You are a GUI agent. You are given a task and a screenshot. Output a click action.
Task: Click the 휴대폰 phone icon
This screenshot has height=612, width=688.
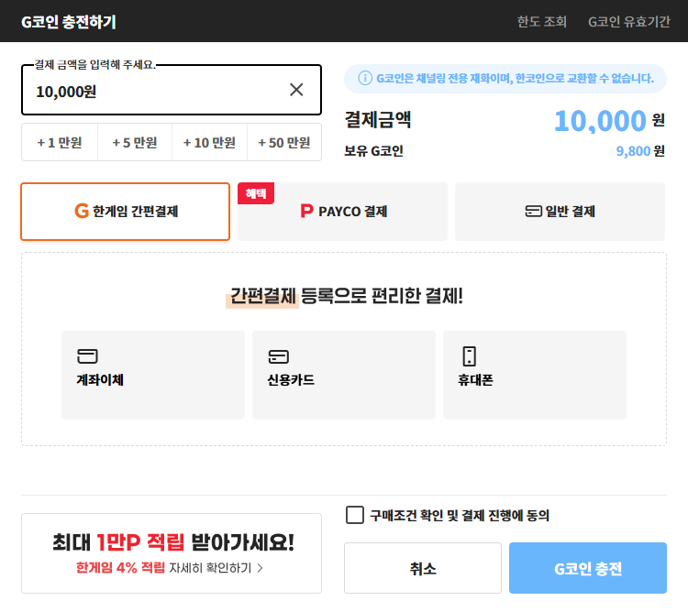coord(469,356)
